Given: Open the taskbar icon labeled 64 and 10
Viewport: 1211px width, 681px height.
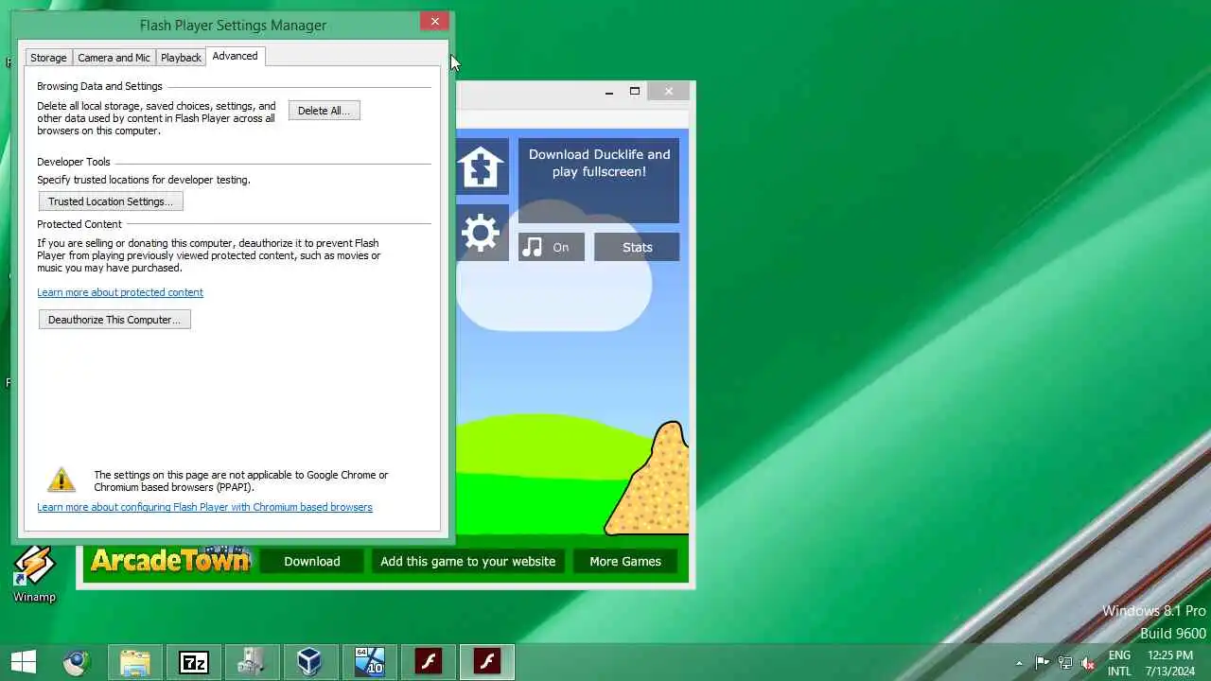Looking at the screenshot, I should pyautogui.click(x=370, y=662).
